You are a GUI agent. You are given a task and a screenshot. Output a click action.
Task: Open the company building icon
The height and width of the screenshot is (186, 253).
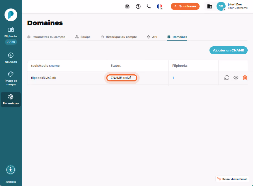(209, 7)
